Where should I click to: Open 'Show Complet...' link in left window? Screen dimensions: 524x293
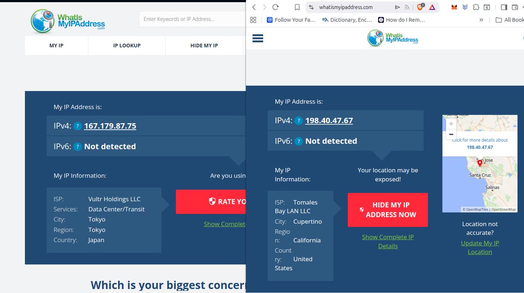[x=225, y=224]
